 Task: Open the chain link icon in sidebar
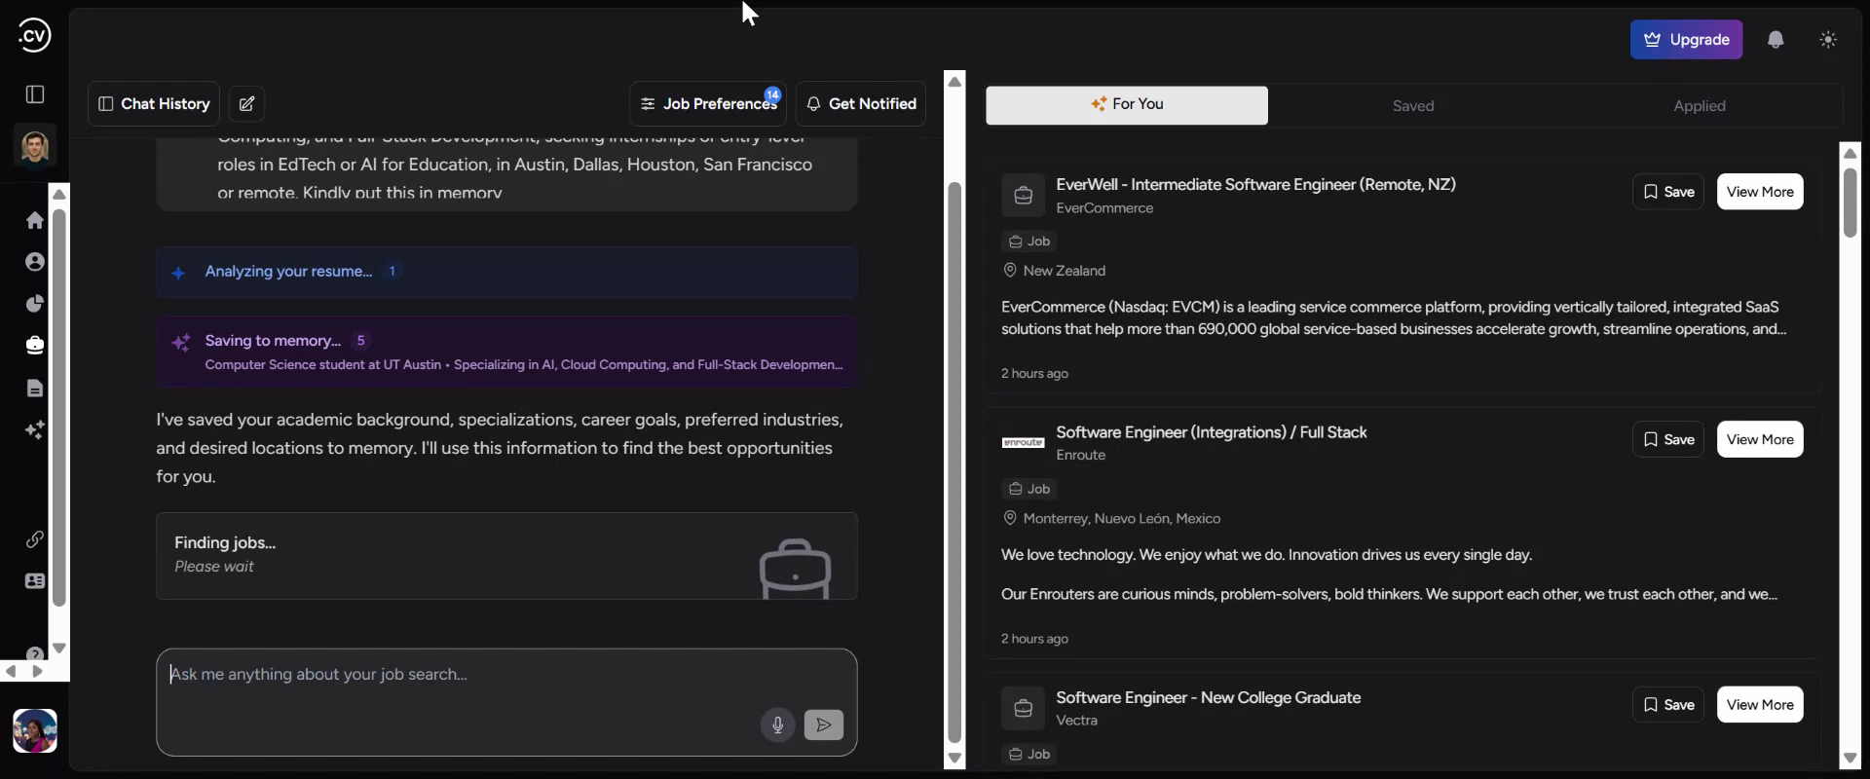(x=35, y=538)
